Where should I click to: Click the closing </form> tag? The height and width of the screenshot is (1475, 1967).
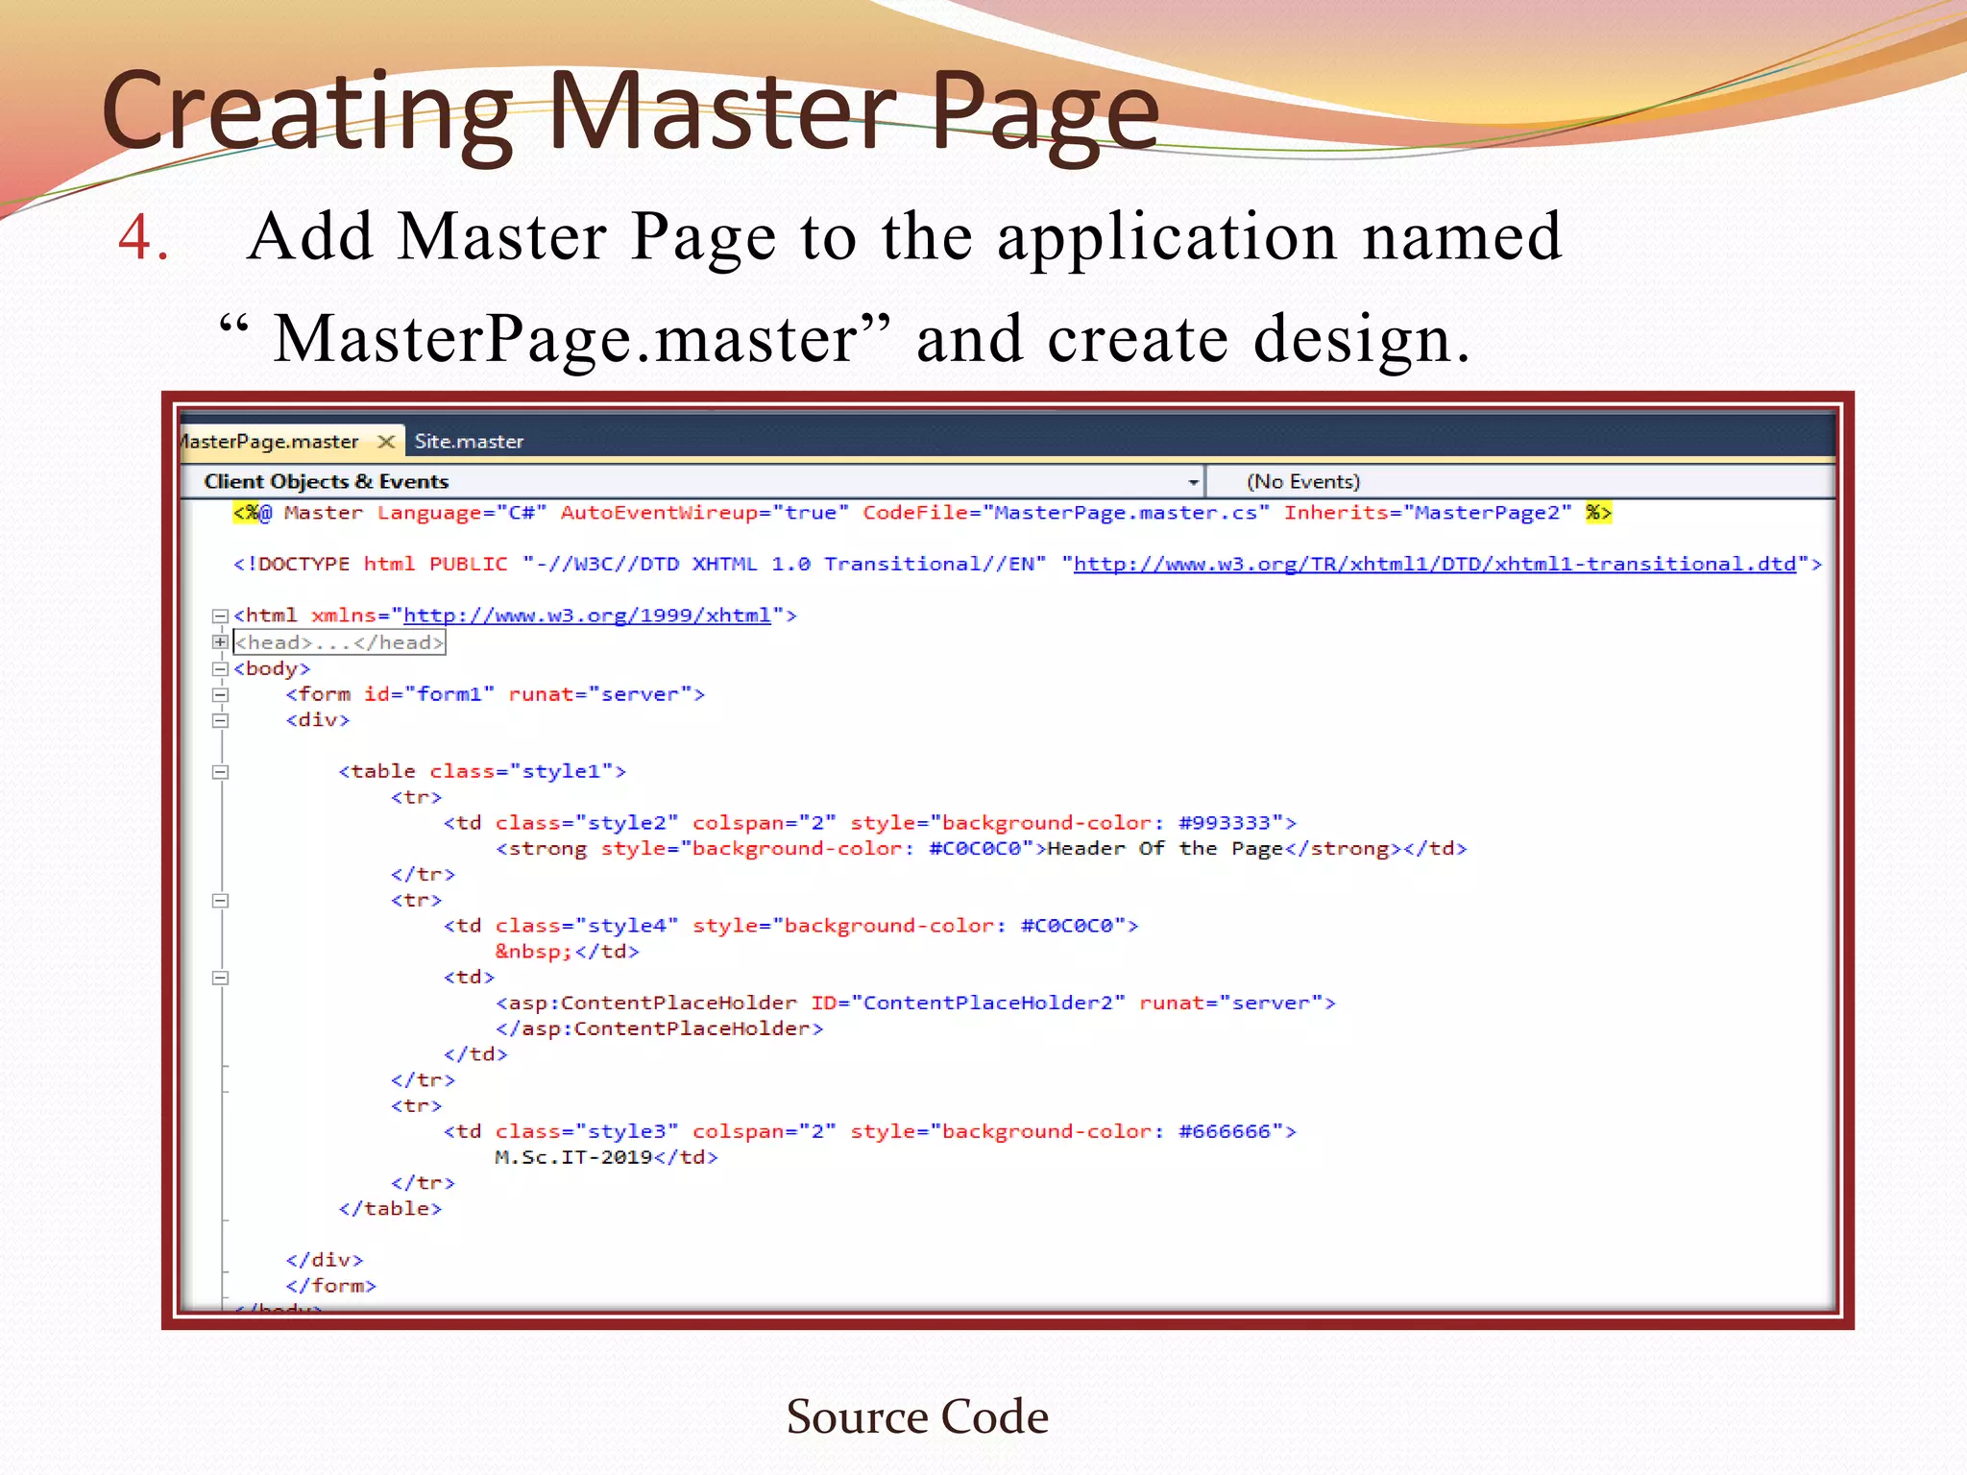[x=330, y=1286]
